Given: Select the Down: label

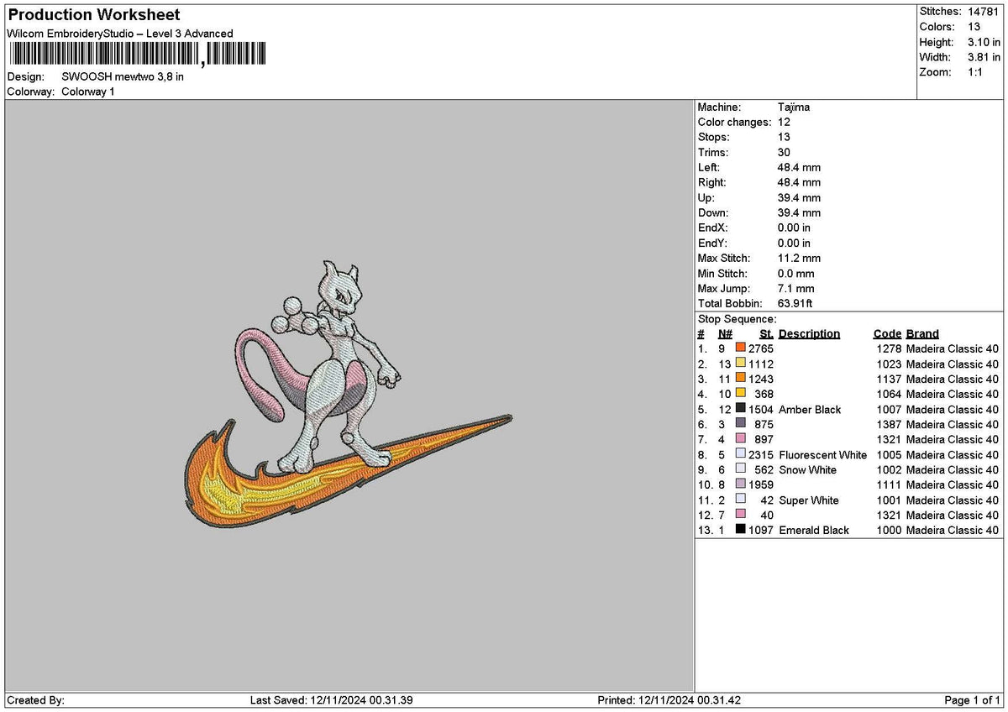Looking at the screenshot, I should point(713,213).
